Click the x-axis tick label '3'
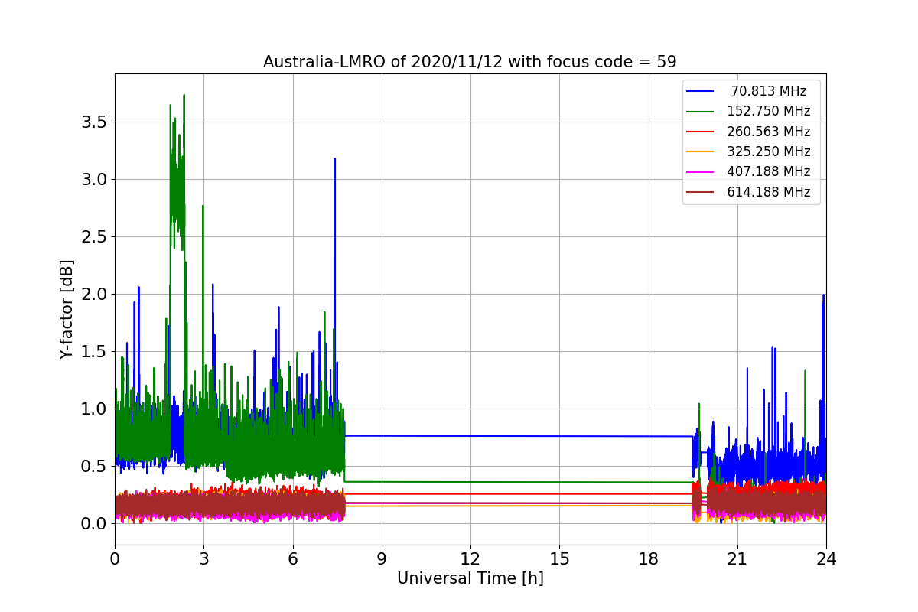Screen dimensions: 918x612 coord(203,559)
